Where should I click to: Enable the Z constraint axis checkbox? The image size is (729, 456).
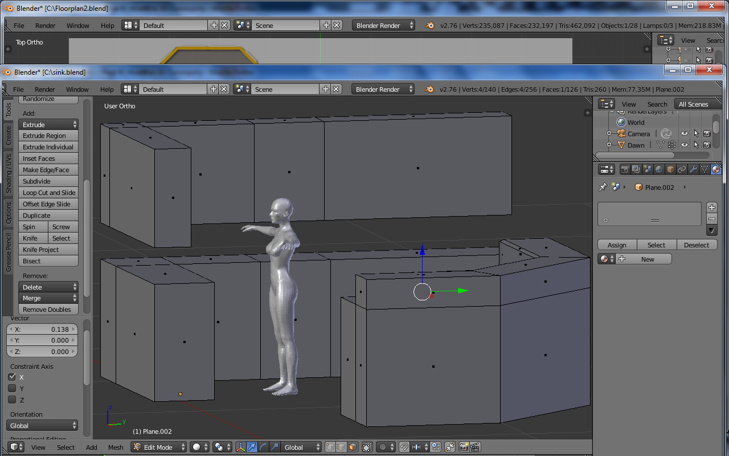tap(12, 400)
